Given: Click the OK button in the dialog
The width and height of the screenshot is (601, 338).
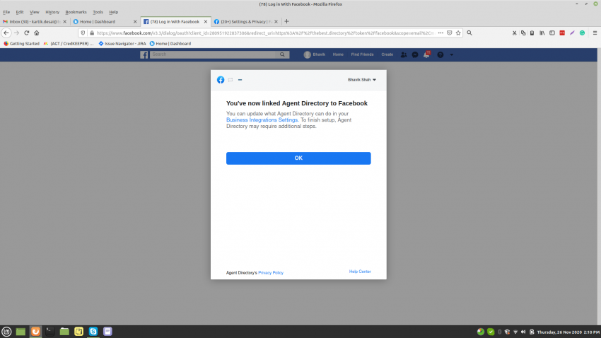Looking at the screenshot, I should [298, 158].
